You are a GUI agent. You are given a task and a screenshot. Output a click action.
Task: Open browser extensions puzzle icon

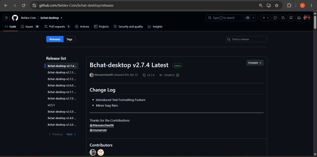coord(289,5)
